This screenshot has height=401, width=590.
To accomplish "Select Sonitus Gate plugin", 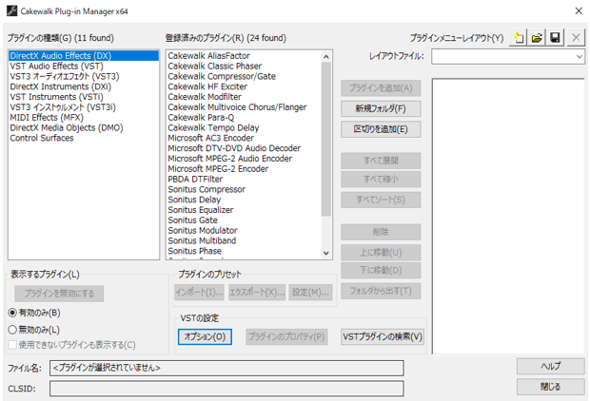I will point(244,220).
